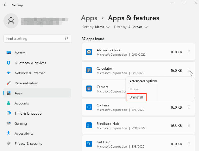This screenshot has height=151, width=199.
Task: Click the System monitor icon
Action: 8,53
